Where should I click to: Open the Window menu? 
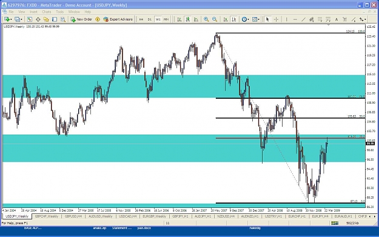coord(74,12)
